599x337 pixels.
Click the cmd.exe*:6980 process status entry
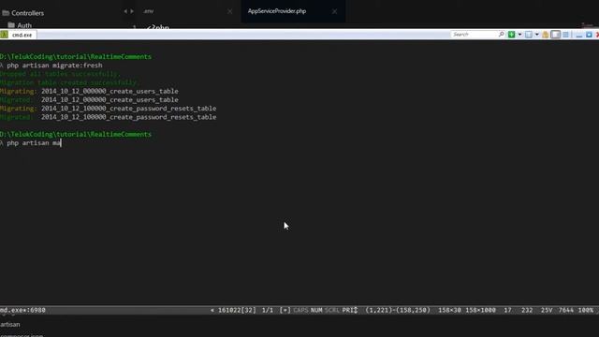click(x=22, y=310)
